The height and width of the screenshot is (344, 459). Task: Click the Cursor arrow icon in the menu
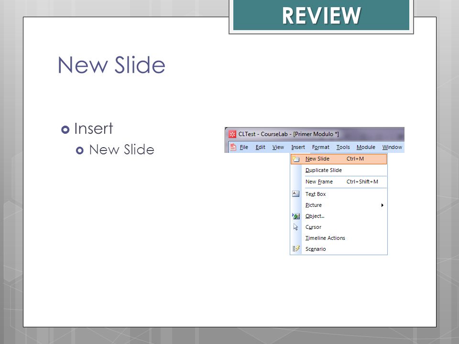pos(295,227)
